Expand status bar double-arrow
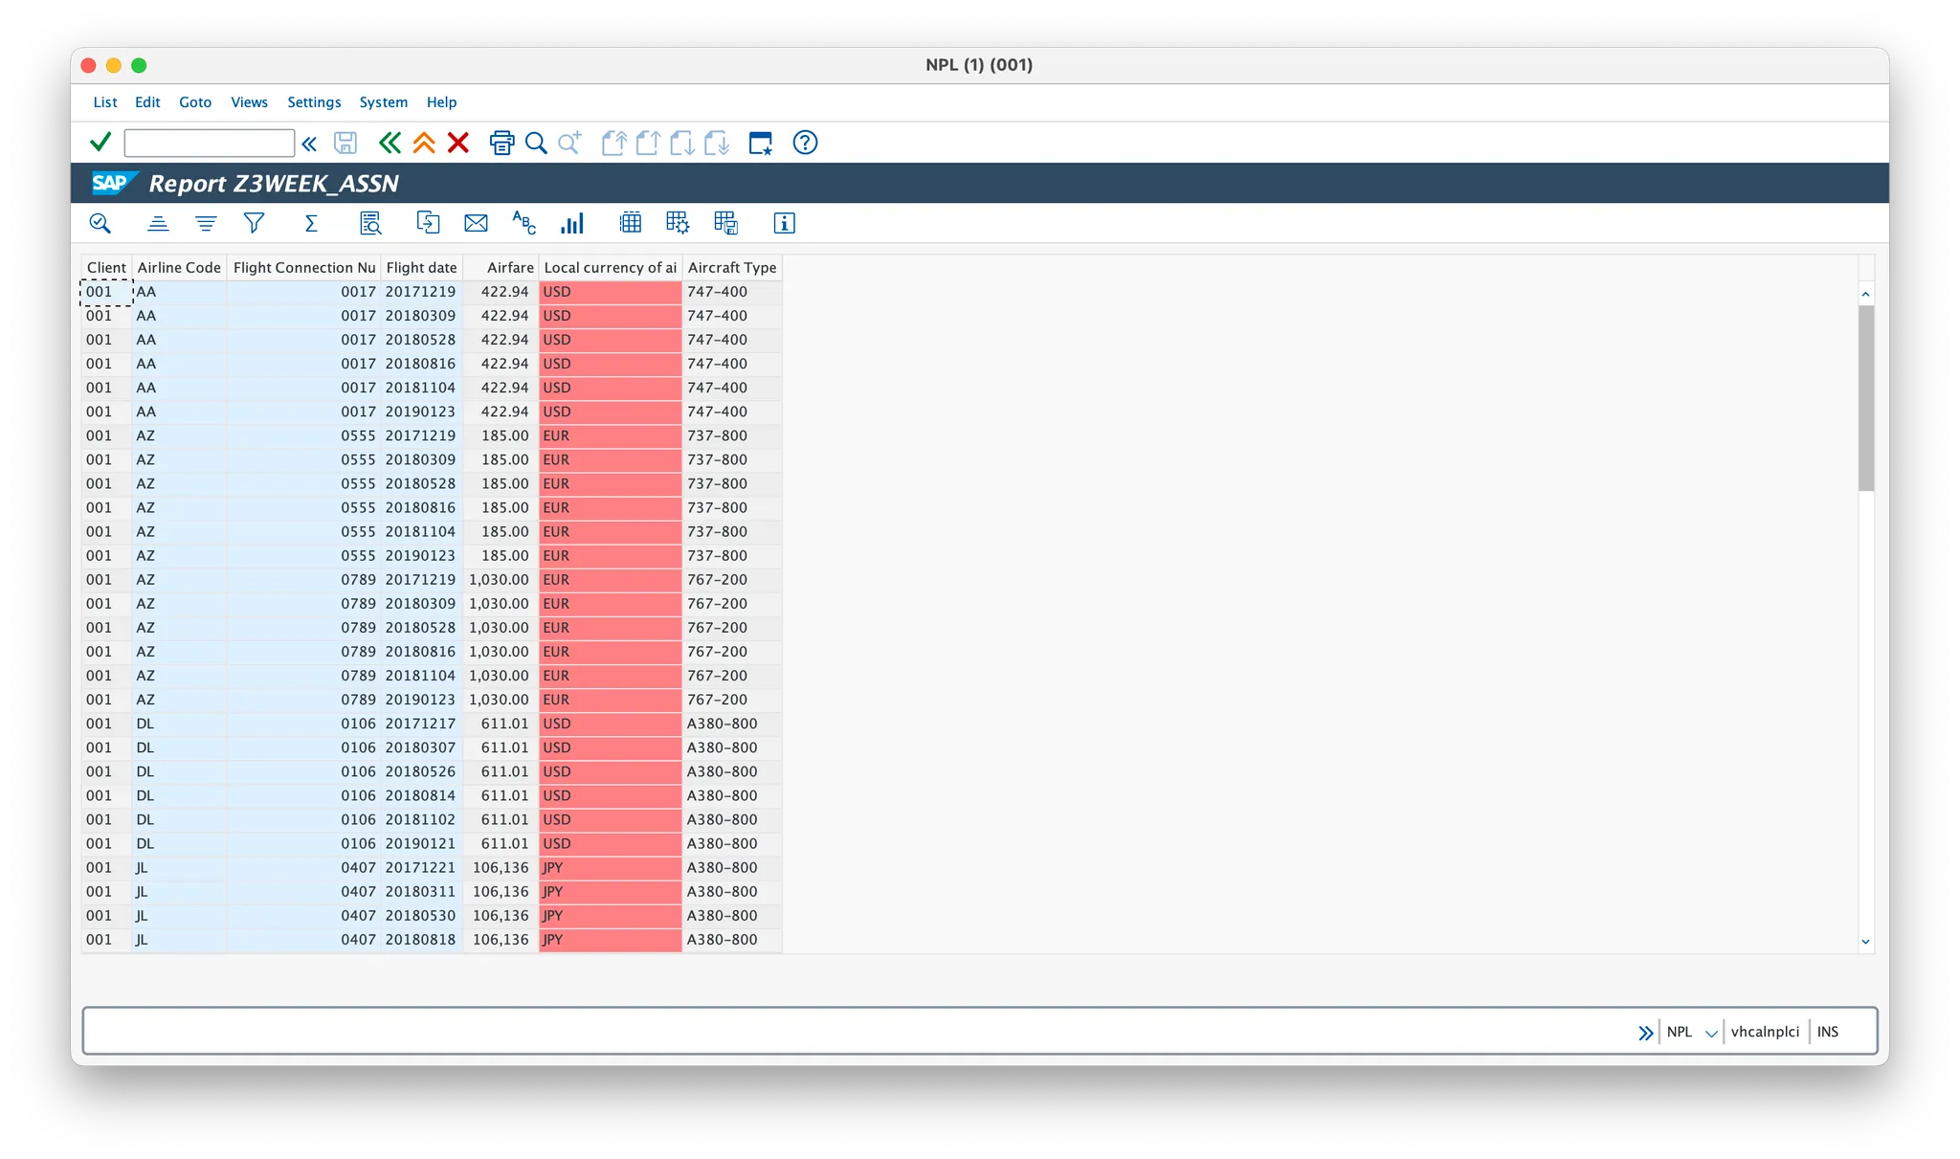This screenshot has width=1960, height=1159. pos(1645,1033)
